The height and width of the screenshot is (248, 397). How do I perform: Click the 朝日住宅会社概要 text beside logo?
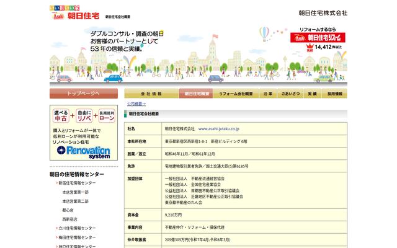point(118,17)
